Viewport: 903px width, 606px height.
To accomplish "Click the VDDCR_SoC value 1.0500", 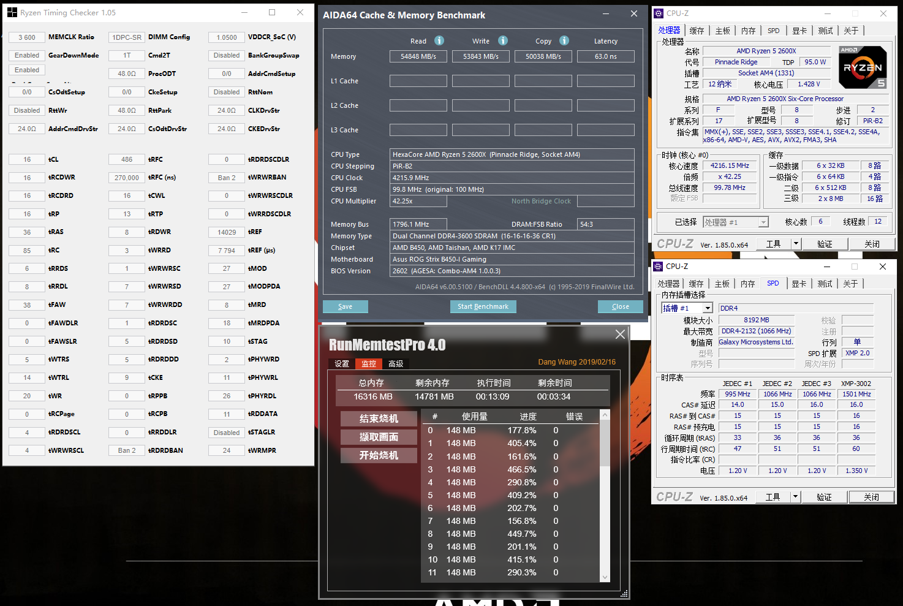I will (227, 37).
